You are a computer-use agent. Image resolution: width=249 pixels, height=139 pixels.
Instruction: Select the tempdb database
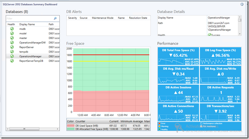point(33,52)
